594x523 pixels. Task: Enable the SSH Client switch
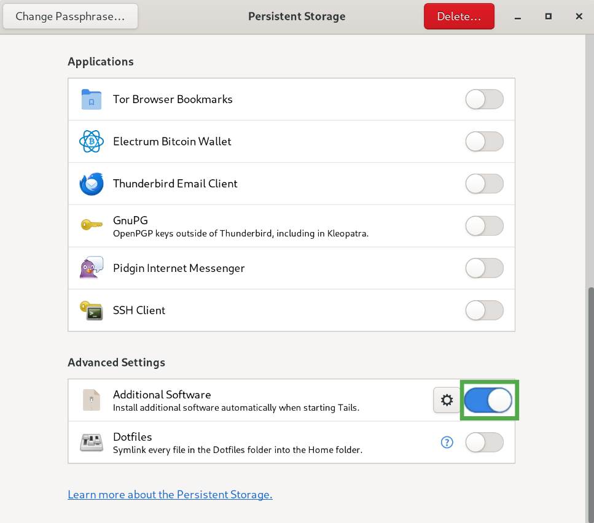coord(485,311)
